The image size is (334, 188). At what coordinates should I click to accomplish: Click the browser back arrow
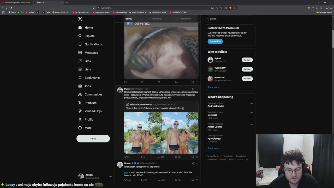coord(3,8)
